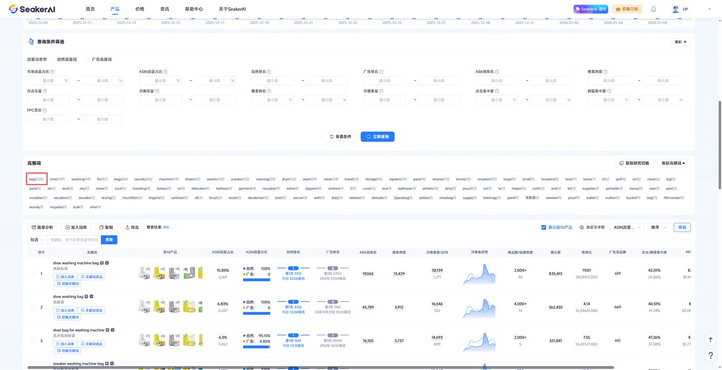The width and height of the screenshot is (722, 370).
Task: Click the 市场流量占比 minimum value field
Action: tap(48, 81)
